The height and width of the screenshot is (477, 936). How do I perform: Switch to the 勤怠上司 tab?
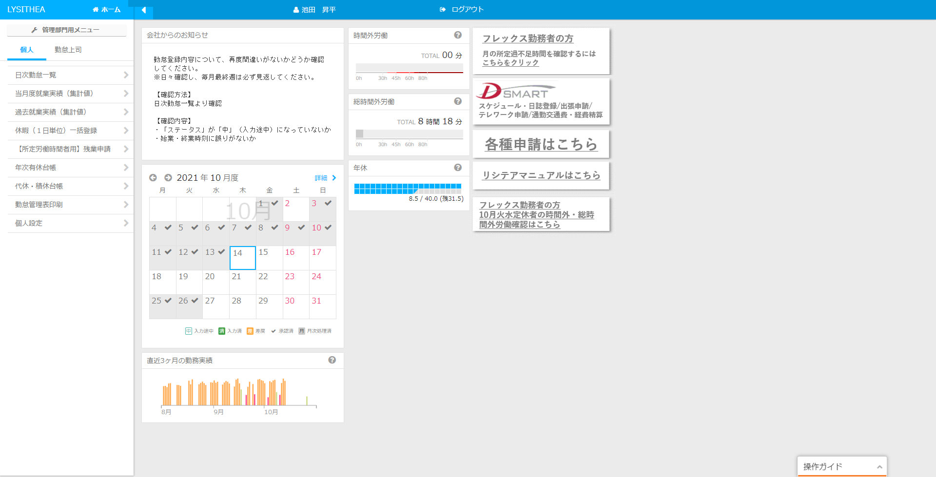pos(68,50)
